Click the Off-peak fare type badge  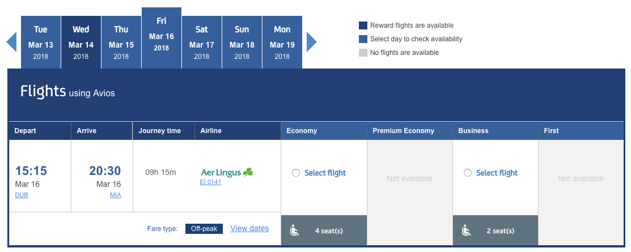click(204, 229)
